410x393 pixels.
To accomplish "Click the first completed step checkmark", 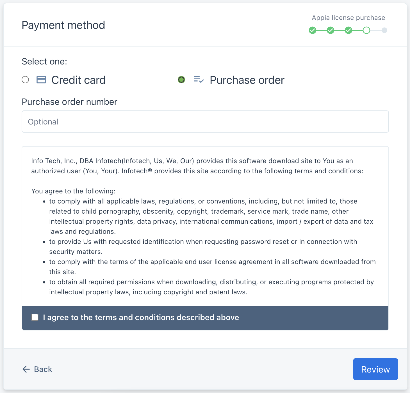I will pos(313,30).
